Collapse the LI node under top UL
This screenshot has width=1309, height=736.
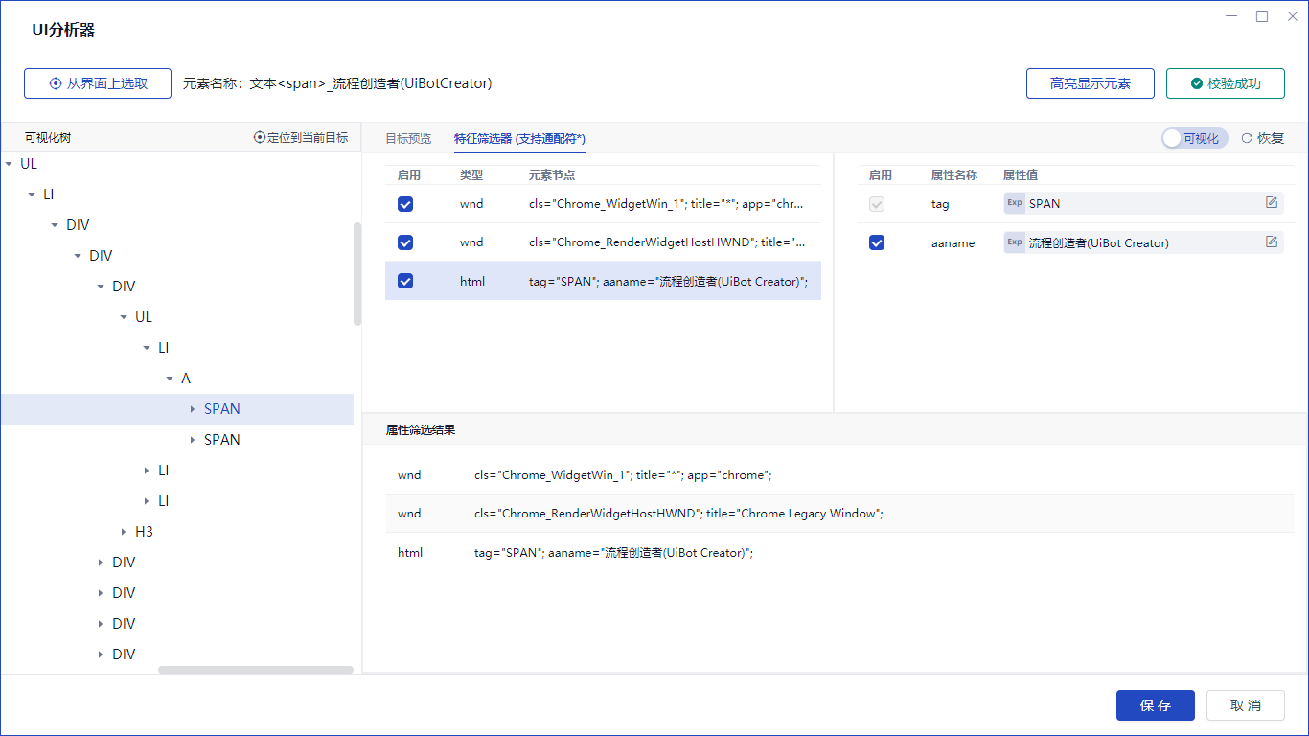point(32,195)
